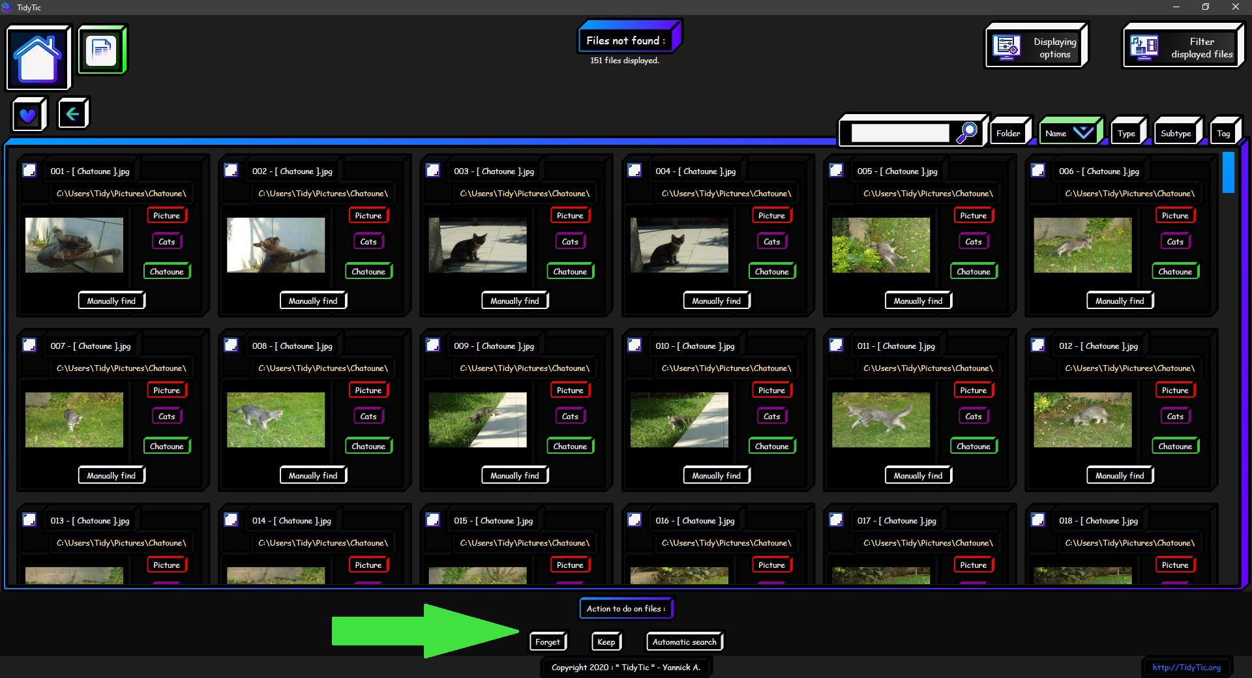The image size is (1252, 678).
Task: Click file name 017 - [ Chatoune ].jpg
Action: (x=897, y=520)
